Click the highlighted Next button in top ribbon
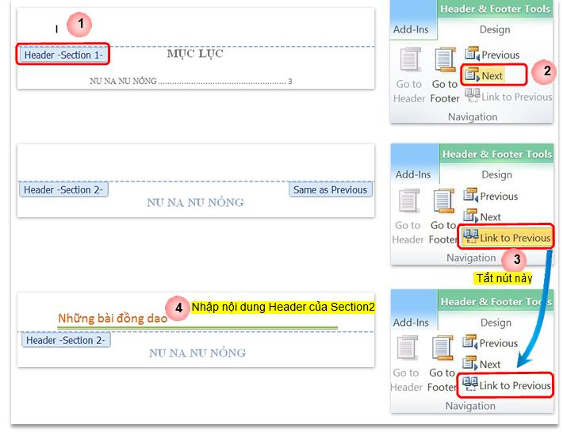567x432 pixels. click(492, 76)
